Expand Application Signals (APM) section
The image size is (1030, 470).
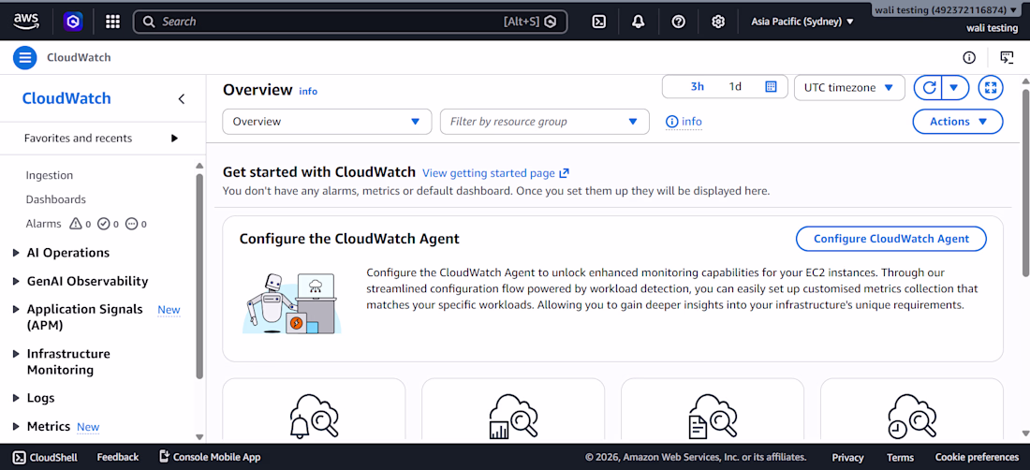[x=17, y=310]
